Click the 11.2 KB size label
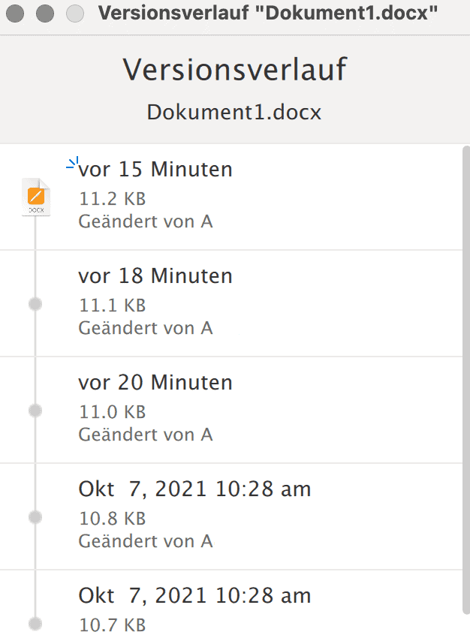470x635 pixels. coord(112,199)
